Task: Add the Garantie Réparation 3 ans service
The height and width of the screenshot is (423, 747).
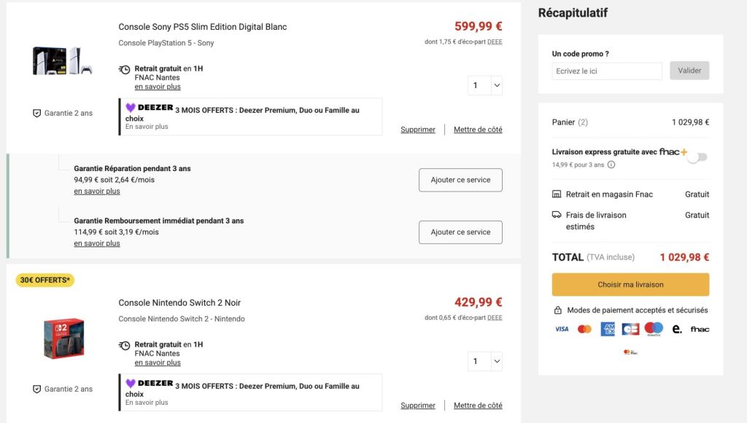Action: pyautogui.click(x=460, y=180)
